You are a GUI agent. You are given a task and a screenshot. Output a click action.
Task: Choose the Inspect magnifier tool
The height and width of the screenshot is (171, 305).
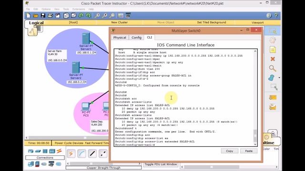point(273,68)
